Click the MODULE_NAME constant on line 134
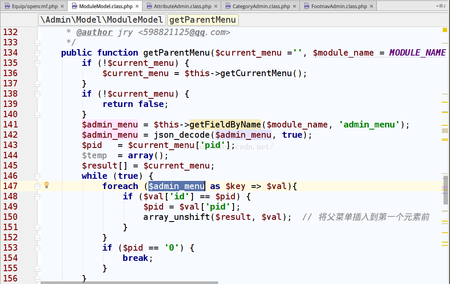 coord(417,53)
